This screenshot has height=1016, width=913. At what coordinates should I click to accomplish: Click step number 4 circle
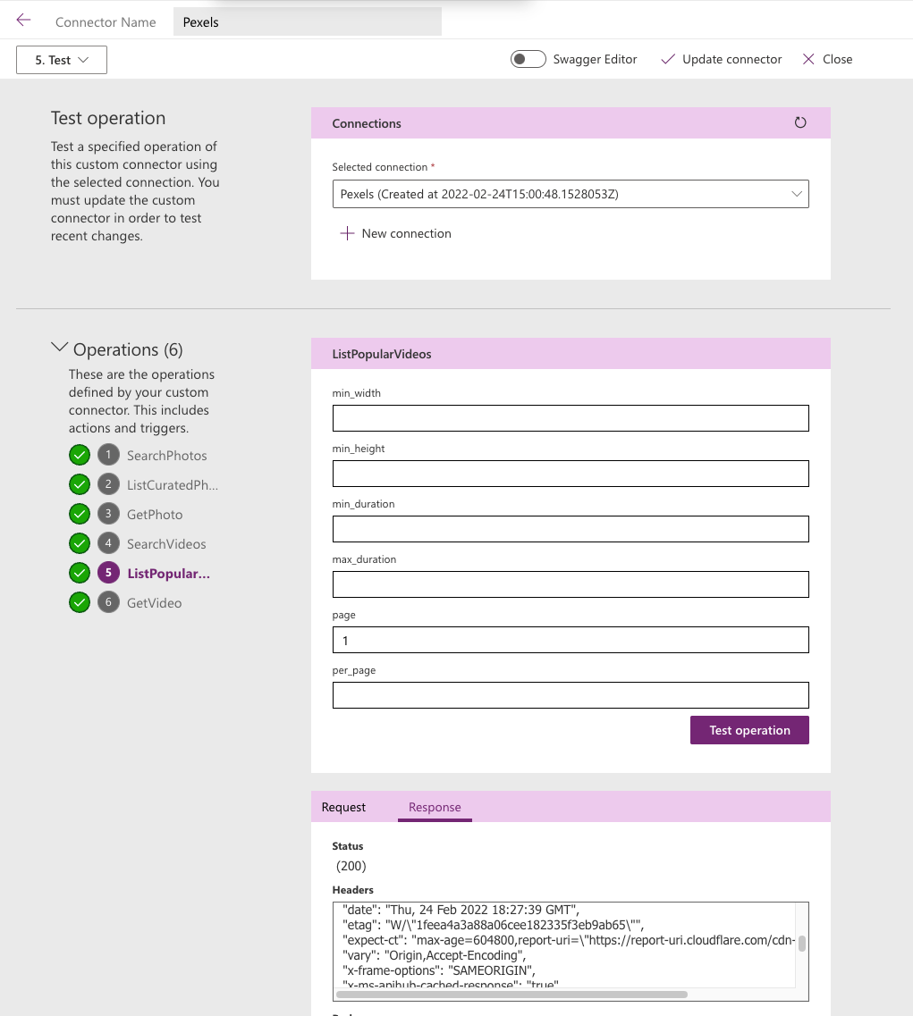pyautogui.click(x=108, y=543)
